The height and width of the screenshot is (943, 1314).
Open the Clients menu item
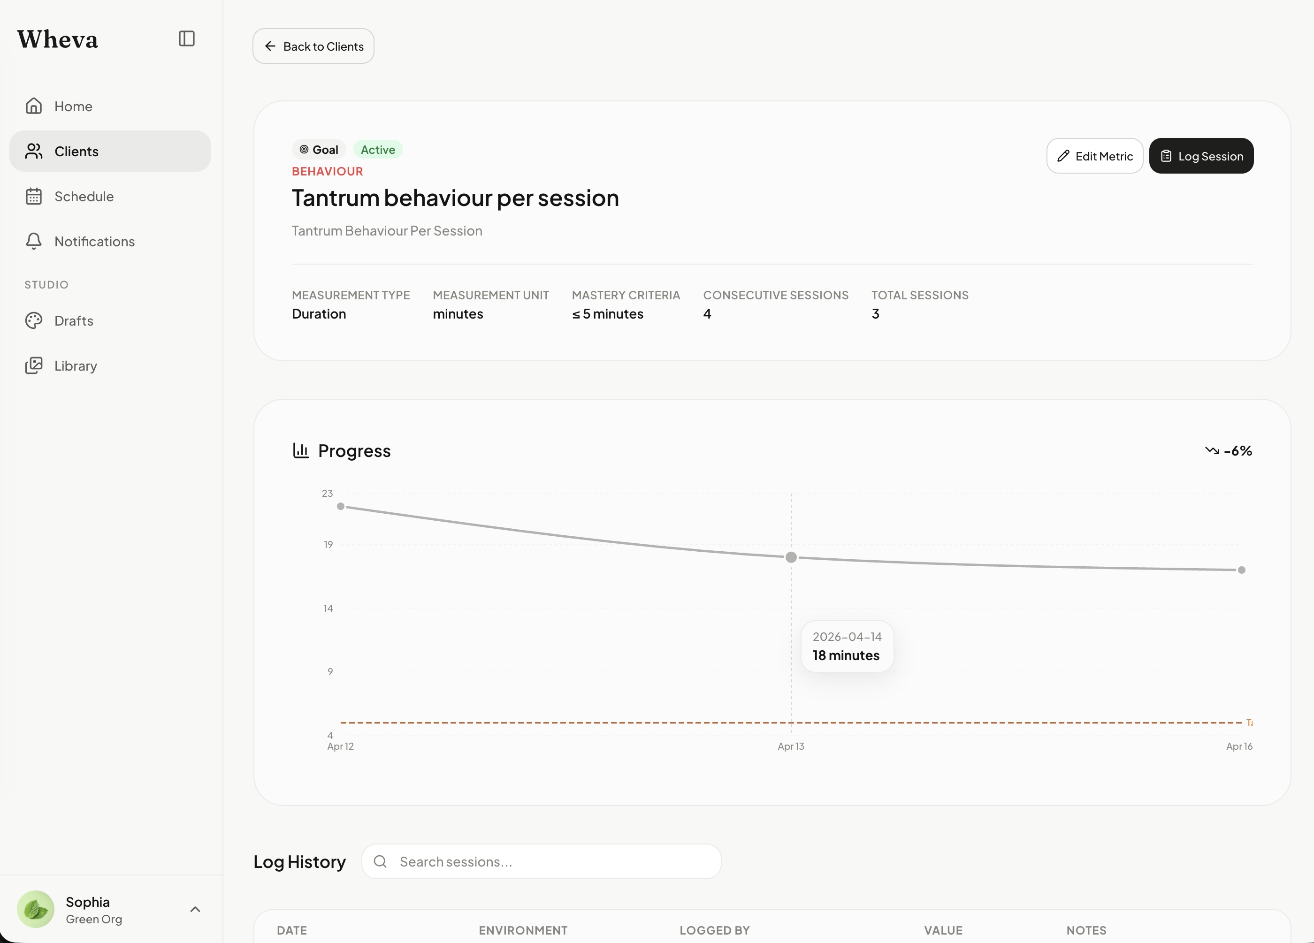coord(110,151)
